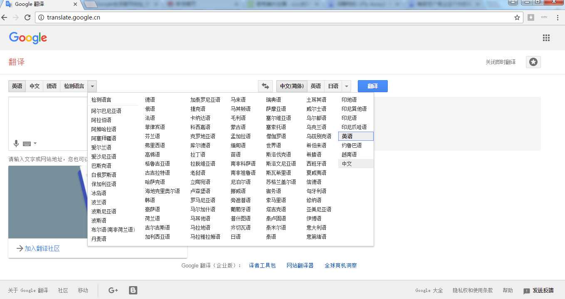
Task: Click the site information icon in address bar
Action: tap(41, 17)
